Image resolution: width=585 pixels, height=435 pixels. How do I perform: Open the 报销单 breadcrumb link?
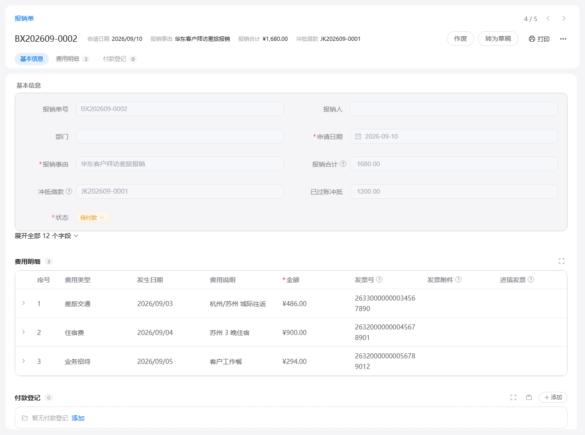(x=24, y=18)
